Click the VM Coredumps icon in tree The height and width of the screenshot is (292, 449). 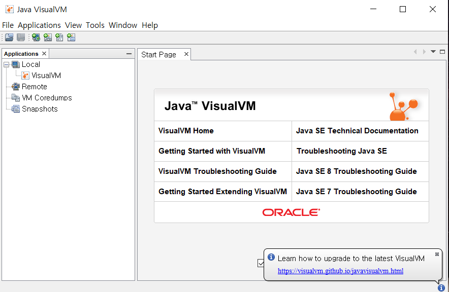pyautogui.click(x=15, y=98)
